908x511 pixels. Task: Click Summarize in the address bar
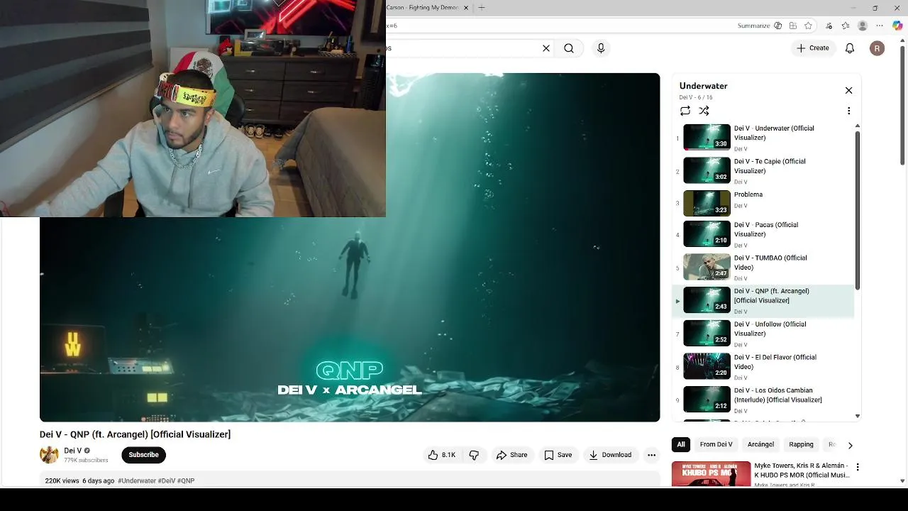pyautogui.click(x=753, y=26)
